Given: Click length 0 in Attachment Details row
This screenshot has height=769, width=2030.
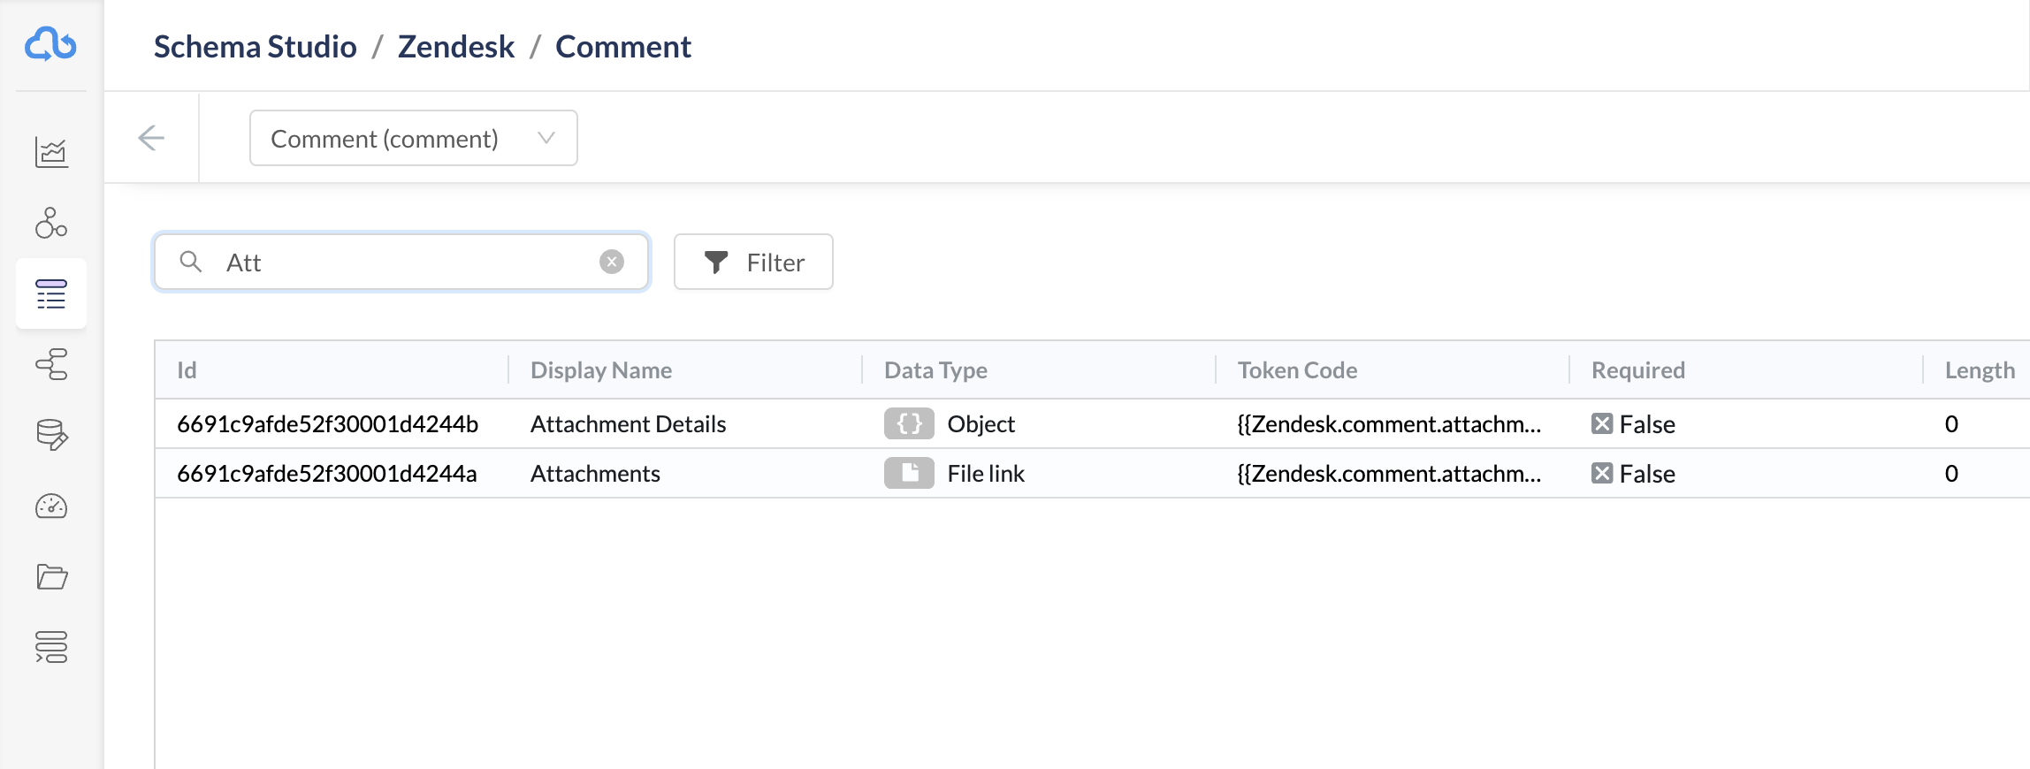Looking at the screenshot, I should pyautogui.click(x=1951, y=424).
